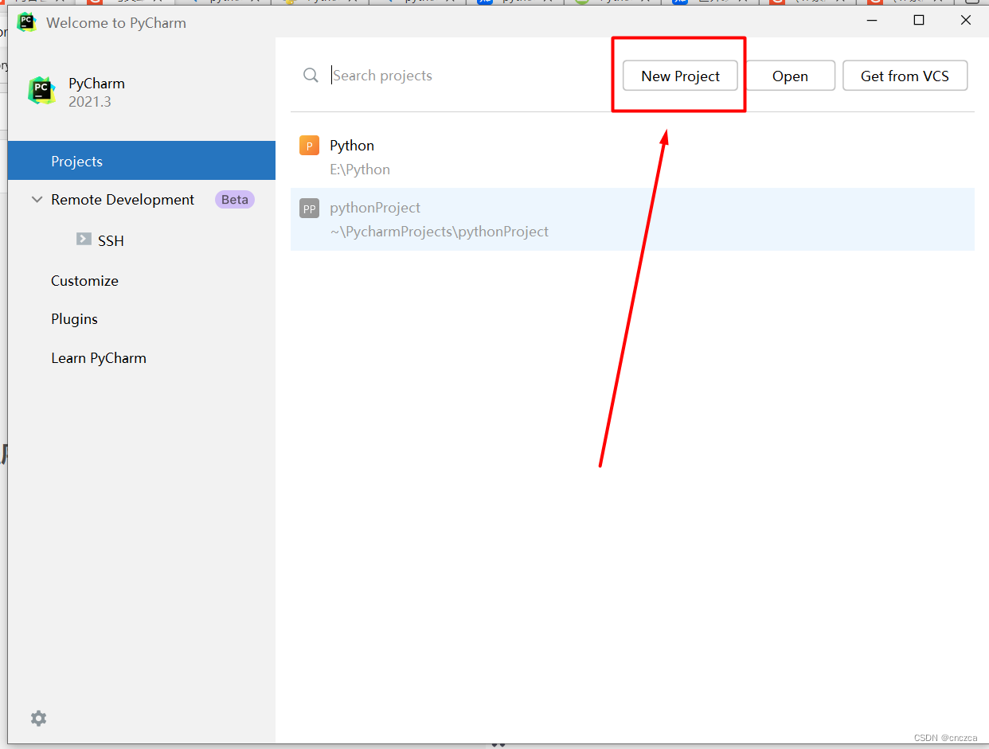The height and width of the screenshot is (749, 989).
Task: Maximize the Welcome to PyCharm window
Action: pyautogui.click(x=919, y=21)
